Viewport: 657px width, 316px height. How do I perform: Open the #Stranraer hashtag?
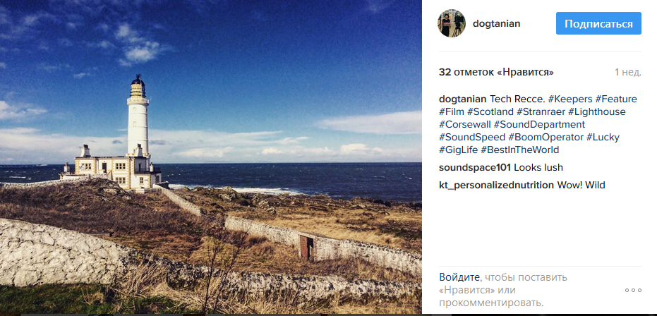(541, 111)
